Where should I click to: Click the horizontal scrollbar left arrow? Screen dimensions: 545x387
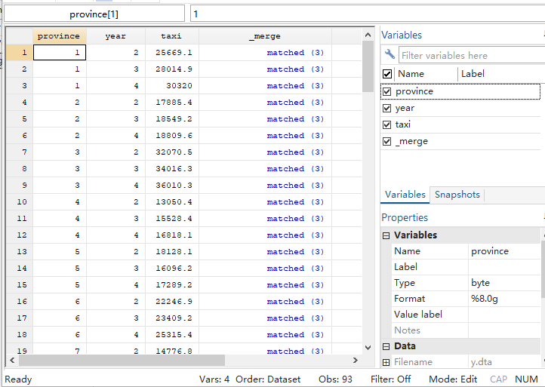12,361
